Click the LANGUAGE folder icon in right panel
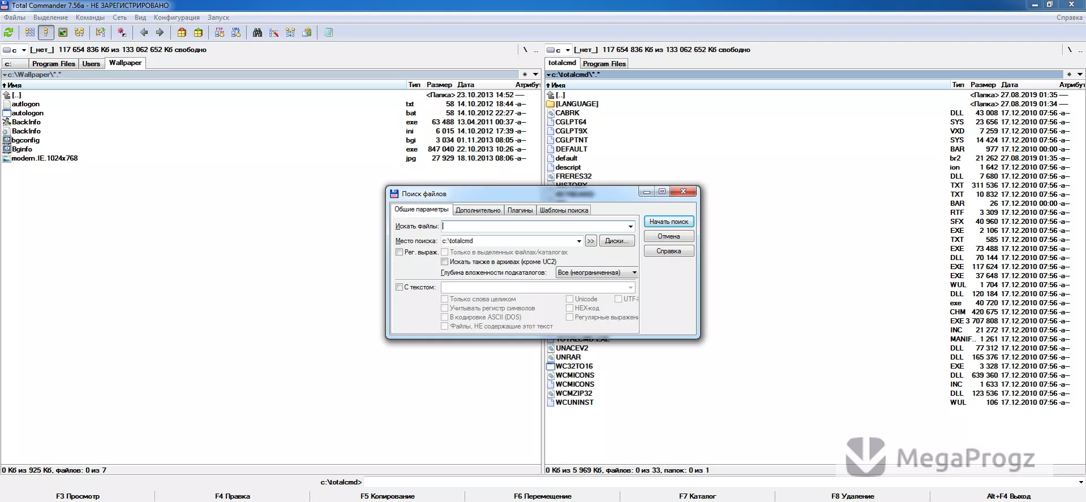 click(x=551, y=104)
